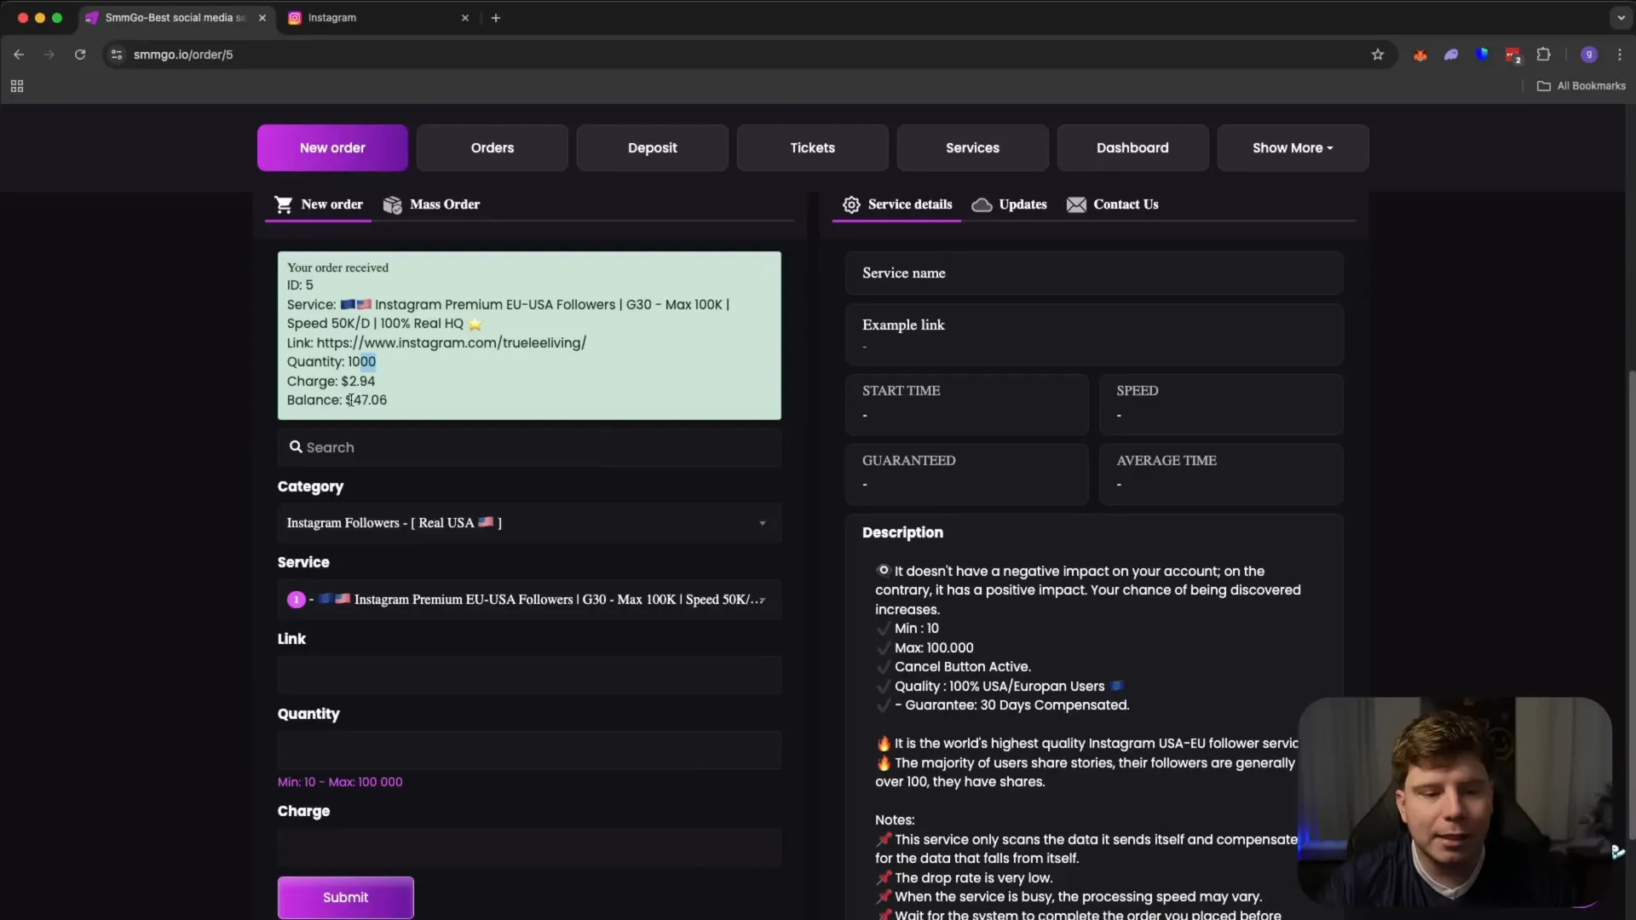Click the apps grid icon in bookmarks bar
Viewport: 1636px width, 920px height.
pos(17,86)
